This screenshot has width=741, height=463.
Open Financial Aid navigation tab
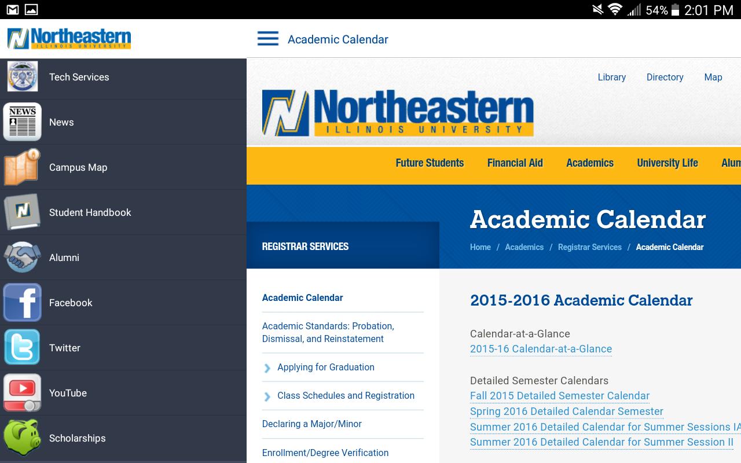click(x=515, y=163)
